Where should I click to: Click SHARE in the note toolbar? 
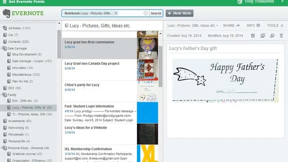click(231, 26)
